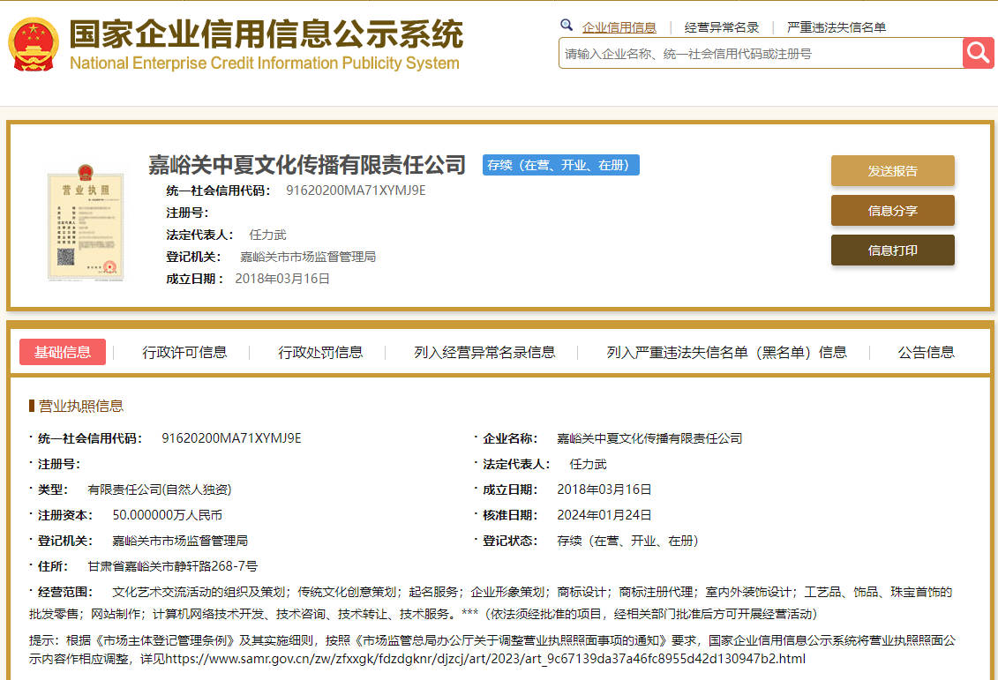
Task: Open the 列入严重违法失信名单（黑名单）信息 tab
Action: point(726,352)
